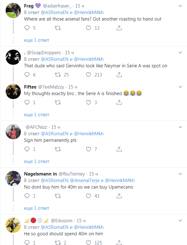Share the Edusznn tweet
This screenshot has height=245, width=187.
pos(119,242)
